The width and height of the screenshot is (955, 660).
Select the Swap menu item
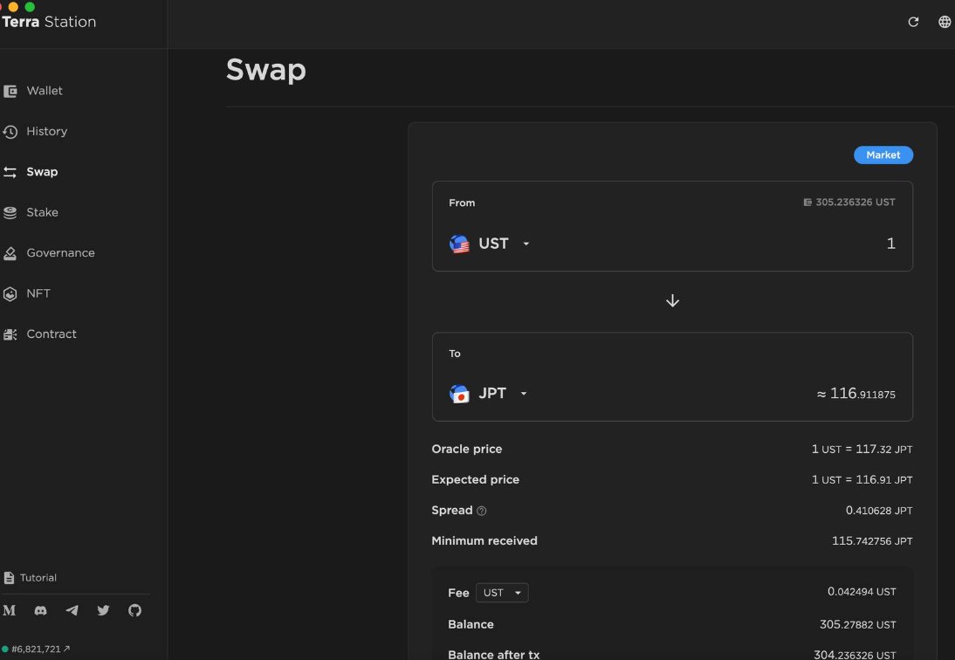pos(42,172)
